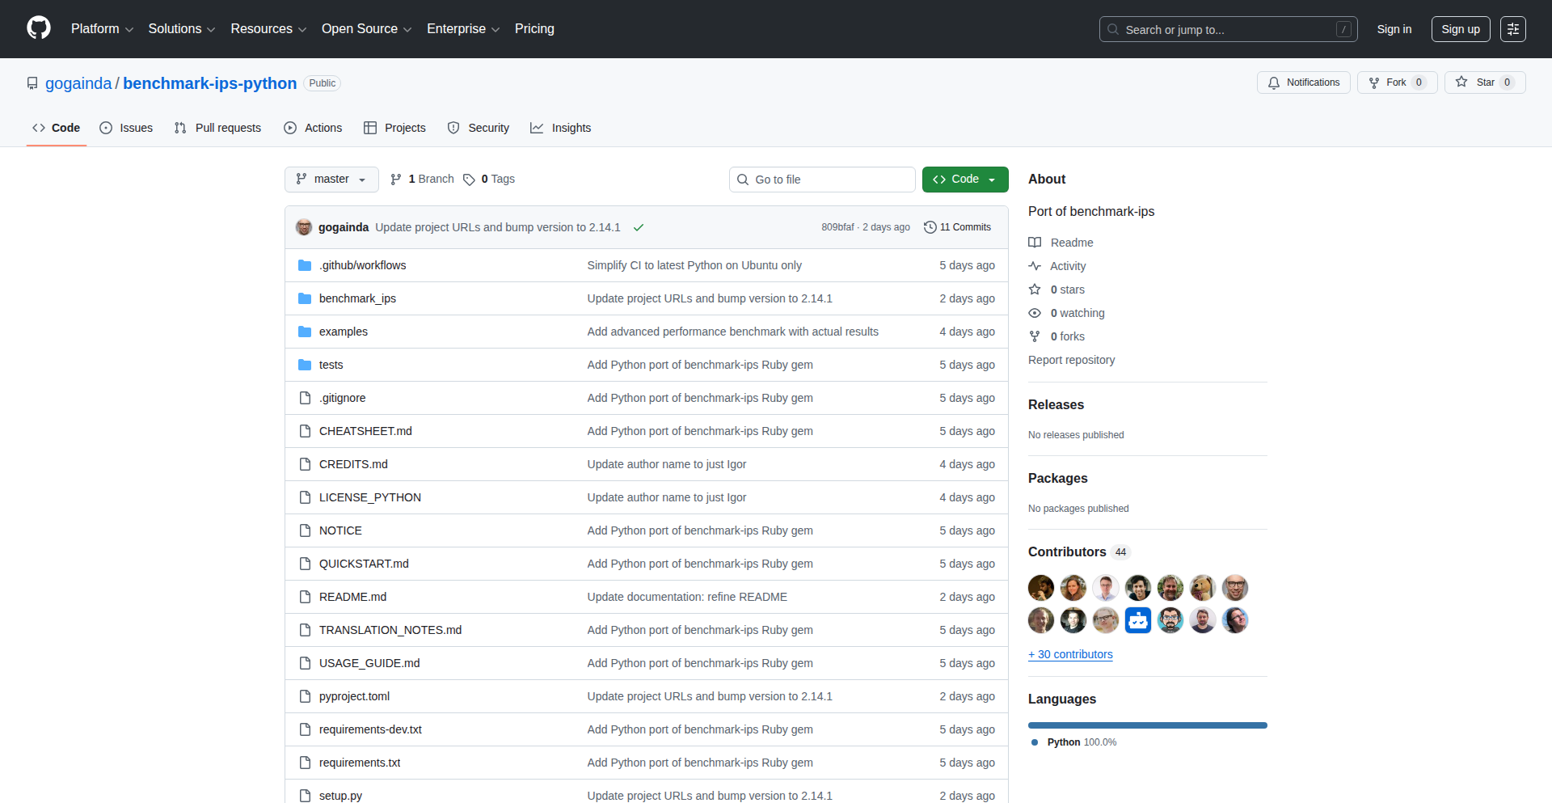Click the Python language bar
1552x803 pixels.
1147,725
